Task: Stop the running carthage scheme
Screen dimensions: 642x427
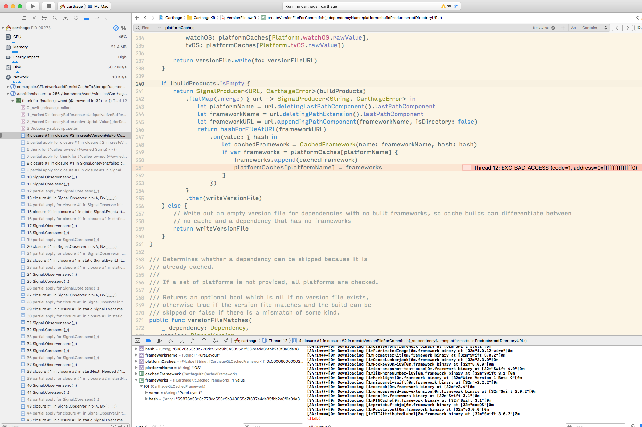Action: tap(49, 6)
